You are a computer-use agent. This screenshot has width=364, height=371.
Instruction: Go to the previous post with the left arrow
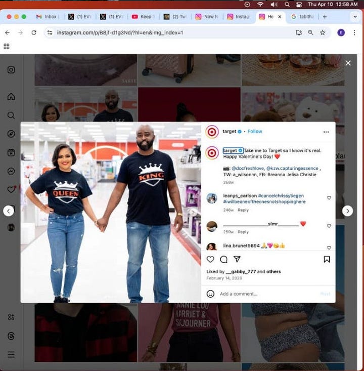click(9, 211)
